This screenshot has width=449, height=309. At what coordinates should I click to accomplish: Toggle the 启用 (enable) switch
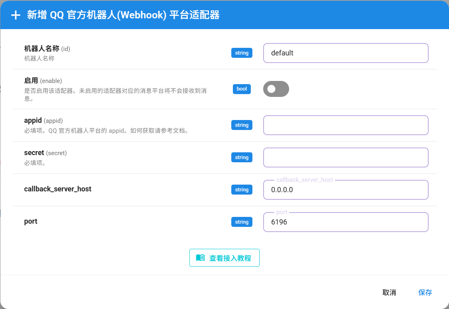(x=276, y=89)
